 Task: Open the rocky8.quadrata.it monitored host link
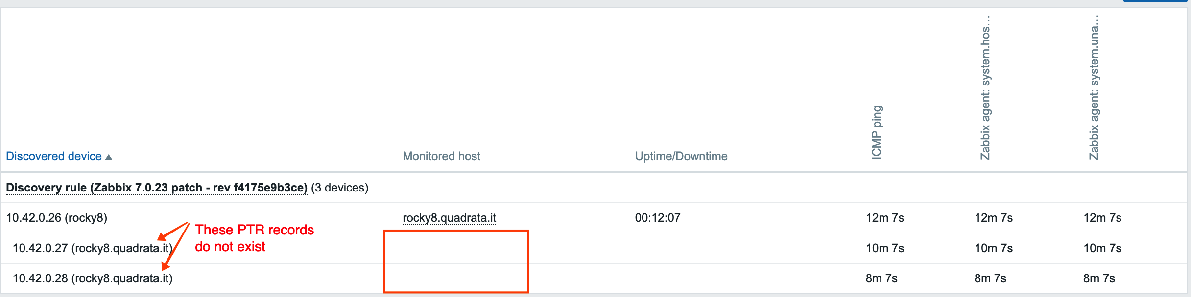(449, 218)
